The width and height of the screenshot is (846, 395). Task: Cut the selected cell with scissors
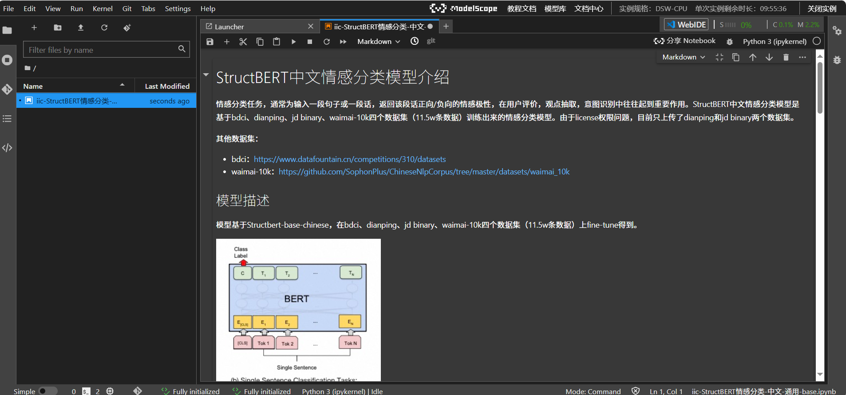243,41
